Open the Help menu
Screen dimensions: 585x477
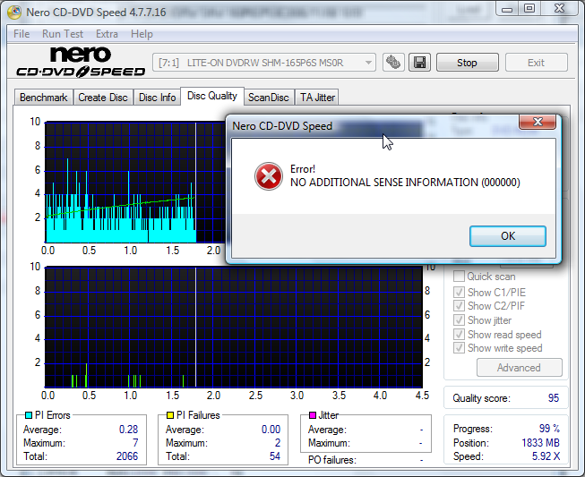142,34
